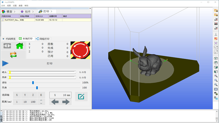Click the blue play print arrow

click(5, 63)
